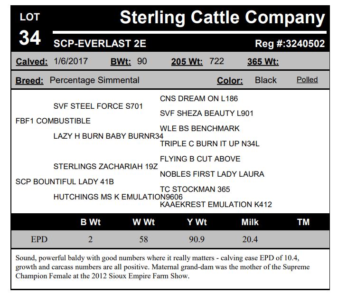
Task: Select dam SCP BOUNTIFUL LADY 41B
Action: click(65, 181)
